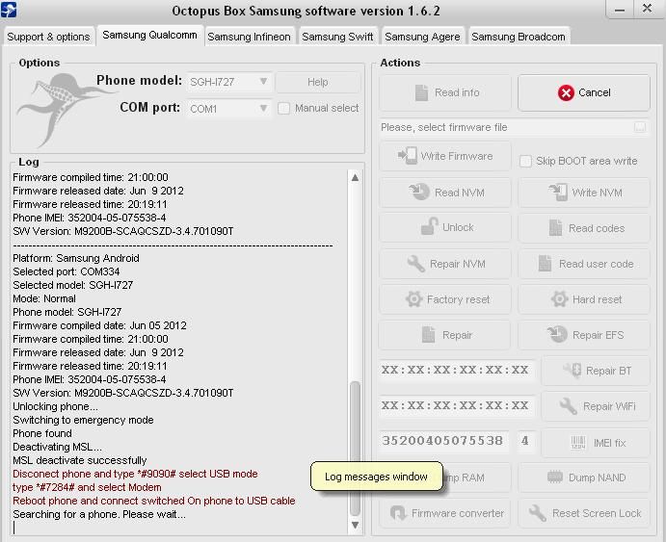
Task: Click log line 'Selected port: COM334'
Action: click(x=67, y=271)
